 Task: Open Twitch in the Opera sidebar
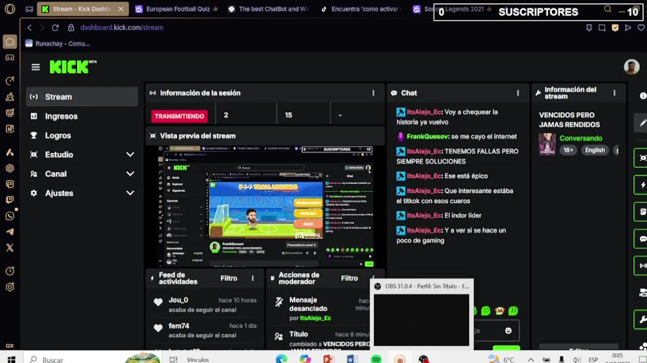(10, 200)
